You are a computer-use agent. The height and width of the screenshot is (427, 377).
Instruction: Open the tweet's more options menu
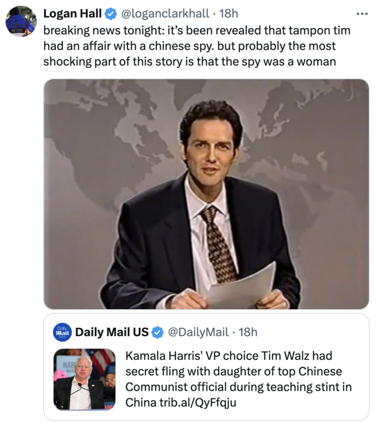click(x=362, y=13)
